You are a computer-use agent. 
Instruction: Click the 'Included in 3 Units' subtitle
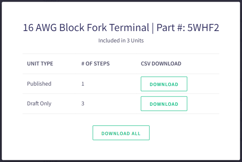[121, 41]
